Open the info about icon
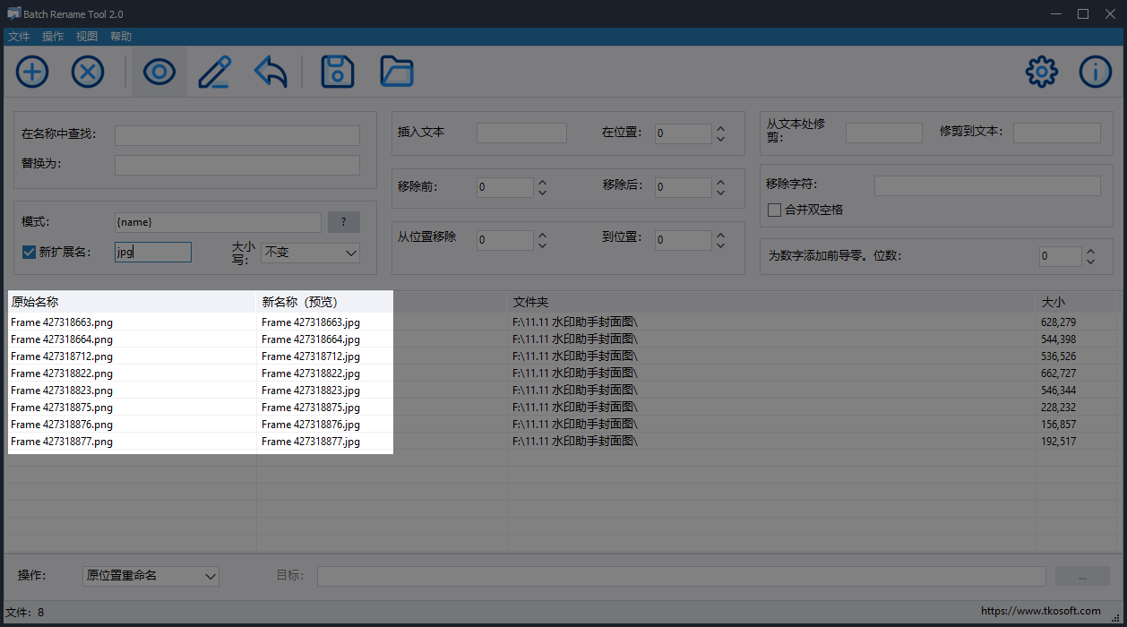Image resolution: width=1127 pixels, height=627 pixels. (x=1095, y=72)
